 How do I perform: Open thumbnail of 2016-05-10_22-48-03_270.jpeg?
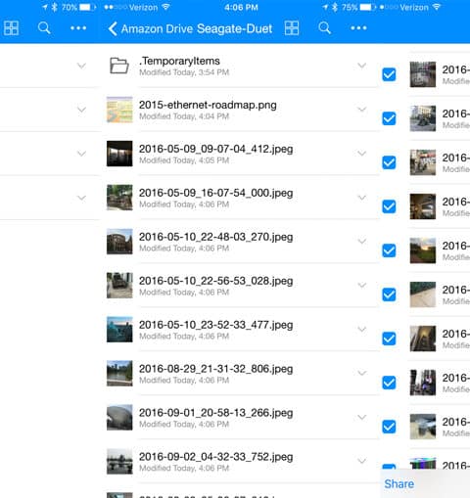pos(119,242)
